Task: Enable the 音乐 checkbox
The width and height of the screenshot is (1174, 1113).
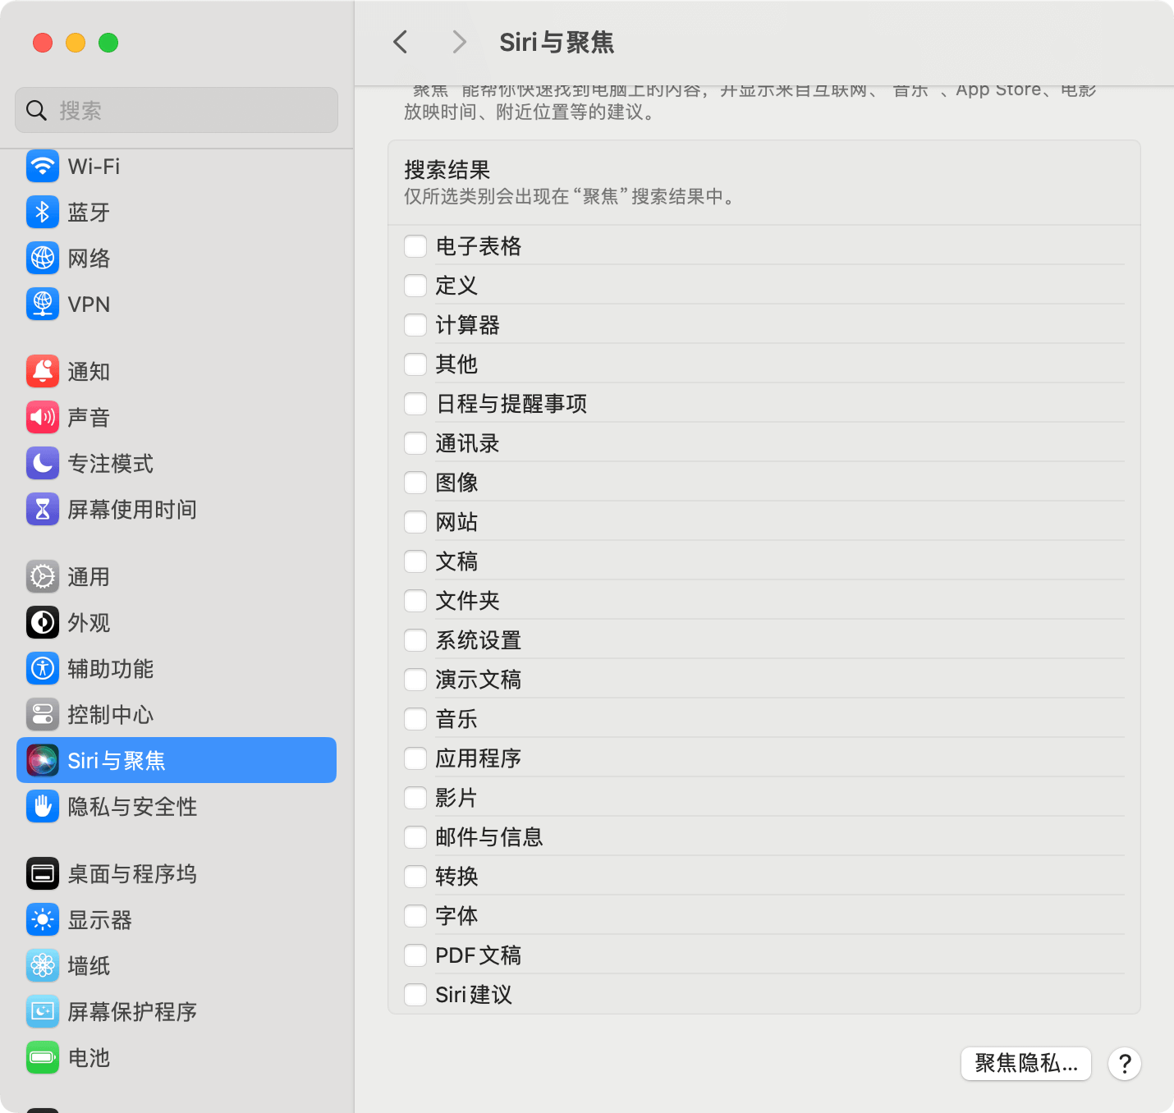Action: coord(415,719)
